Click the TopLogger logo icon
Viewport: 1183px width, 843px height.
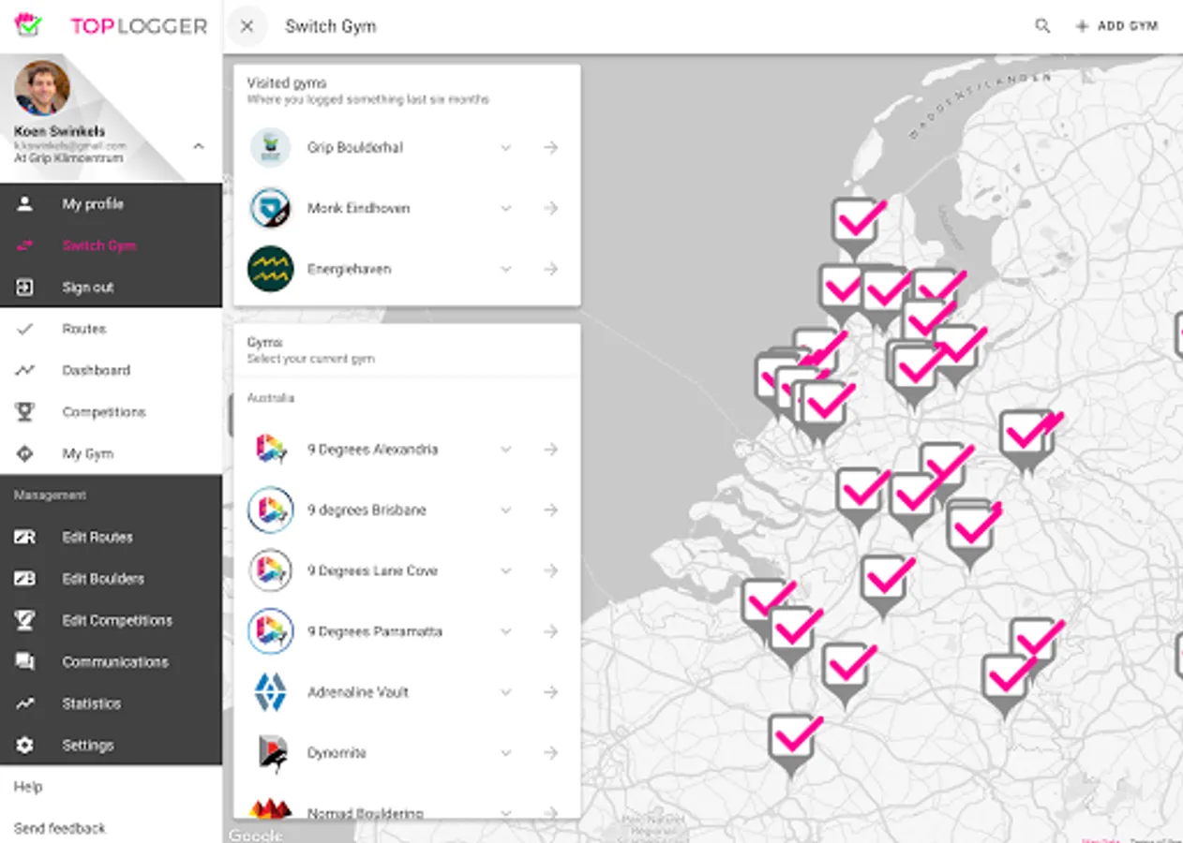pos(28,25)
